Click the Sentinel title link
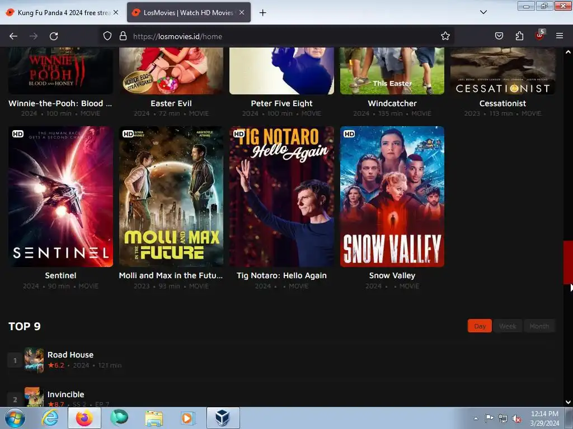The height and width of the screenshot is (429, 573). [60, 275]
